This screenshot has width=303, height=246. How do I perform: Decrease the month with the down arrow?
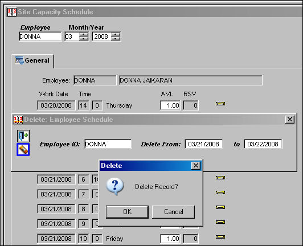(84, 39)
